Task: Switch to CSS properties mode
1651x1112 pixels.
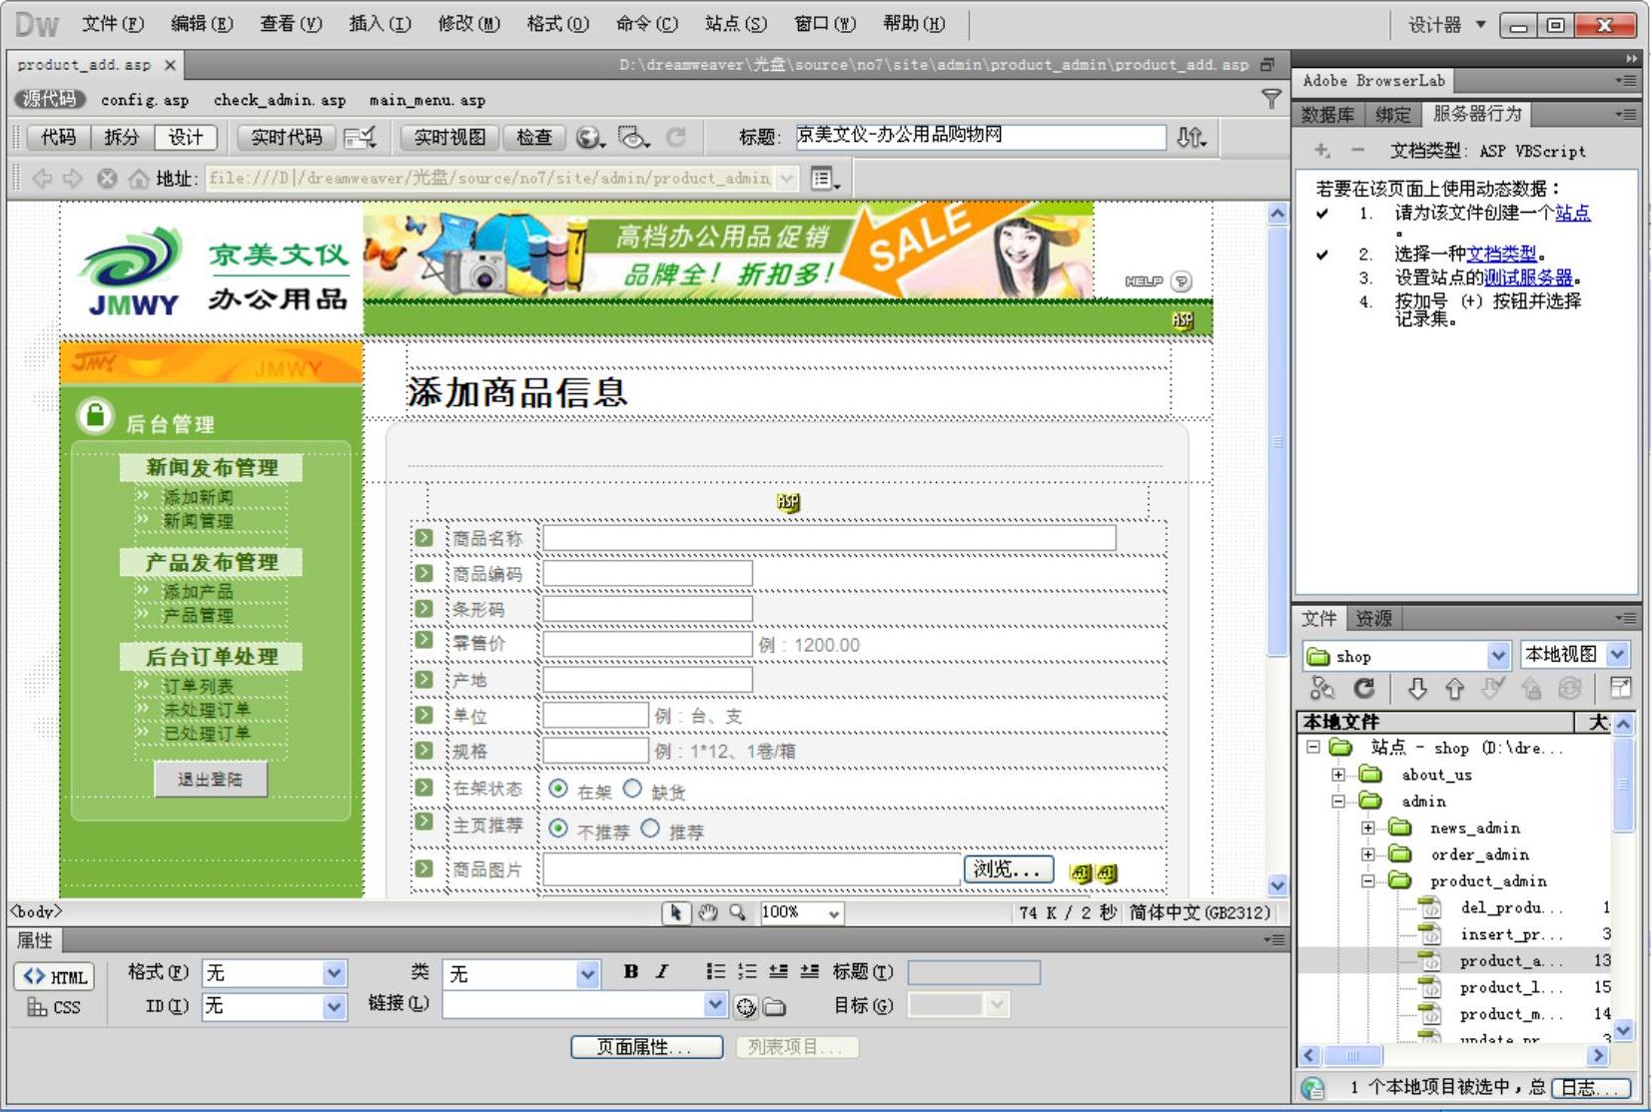Action: (54, 1007)
